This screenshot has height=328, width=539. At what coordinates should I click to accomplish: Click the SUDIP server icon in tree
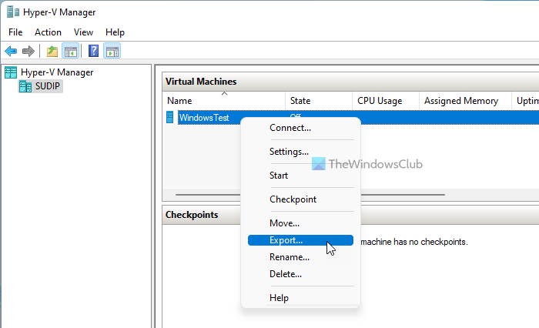[x=25, y=86]
